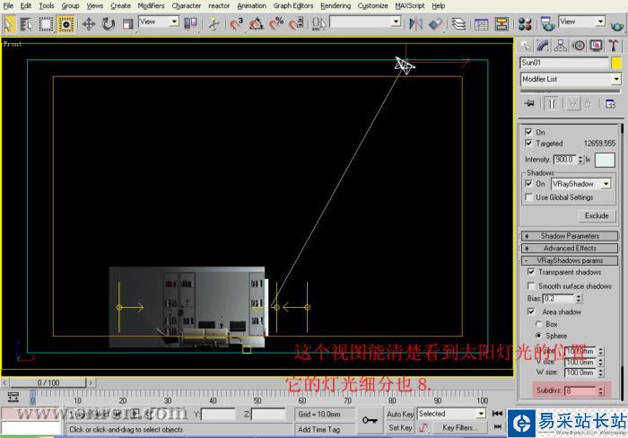The width and height of the screenshot is (628, 438).
Task: Toggle the Percent Snap icon
Action: tap(276, 24)
